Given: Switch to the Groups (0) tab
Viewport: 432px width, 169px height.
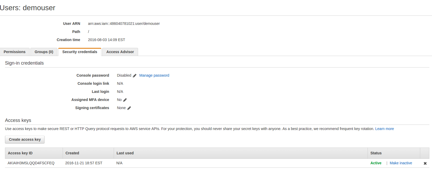Looking at the screenshot, I should pos(44,52).
